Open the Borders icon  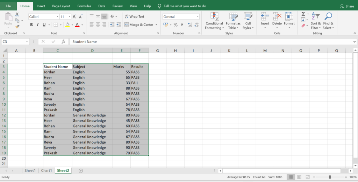(x=56, y=25)
